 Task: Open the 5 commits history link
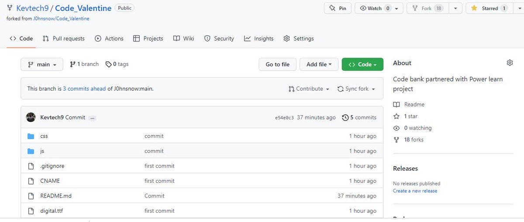click(x=359, y=117)
